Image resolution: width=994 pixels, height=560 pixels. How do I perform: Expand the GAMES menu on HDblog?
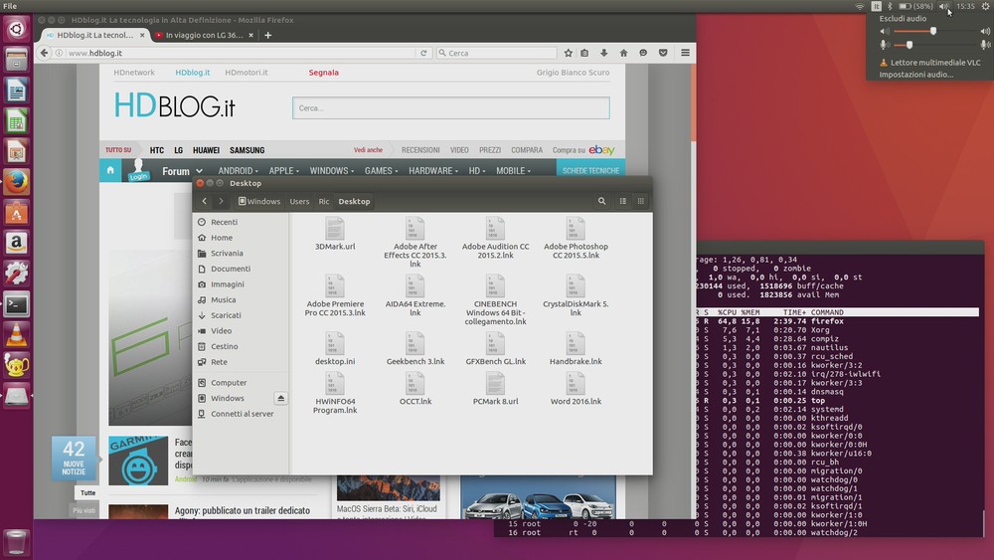pyautogui.click(x=381, y=171)
